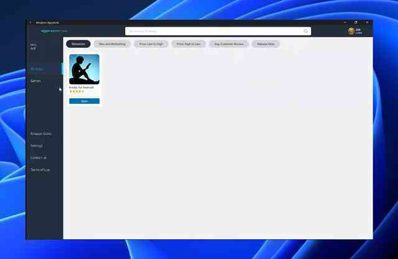Screen dimensions: 398x259
Task: Go back with the title bar arrow
Action: point(30,22)
